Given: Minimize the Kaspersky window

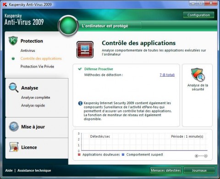Looking at the screenshot, I should (x=193, y=3).
